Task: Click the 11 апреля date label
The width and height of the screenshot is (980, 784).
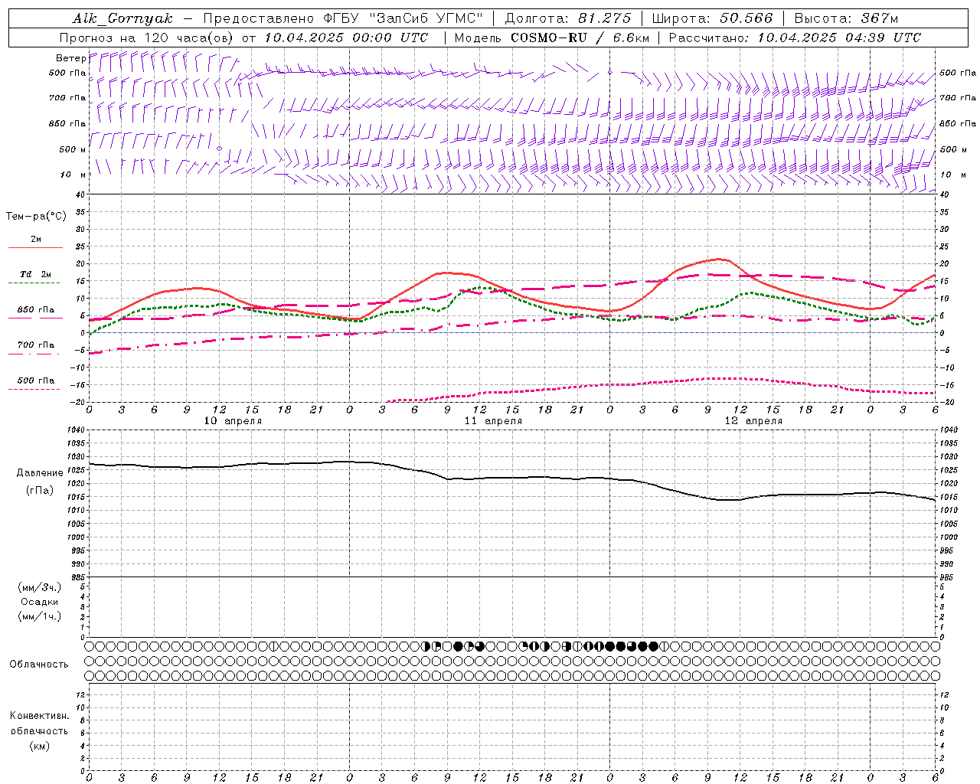Action: [x=493, y=421]
